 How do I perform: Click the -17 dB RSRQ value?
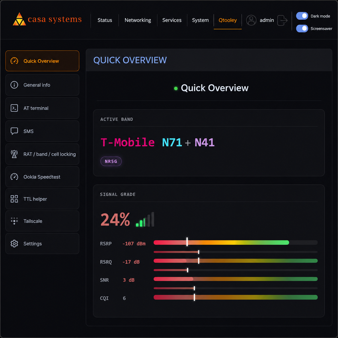click(x=131, y=262)
